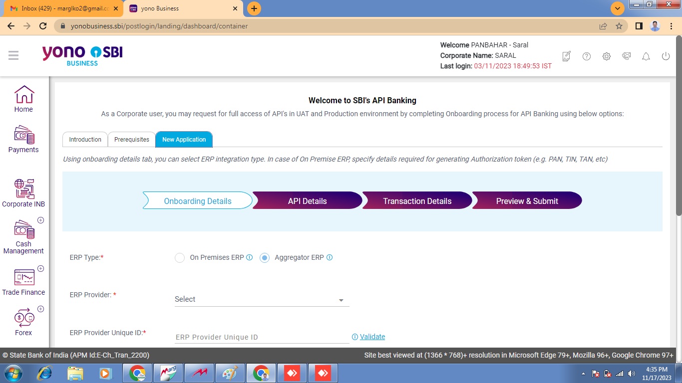Launch Internet Explorer from taskbar
This screenshot has height=383, width=682.
click(45, 373)
